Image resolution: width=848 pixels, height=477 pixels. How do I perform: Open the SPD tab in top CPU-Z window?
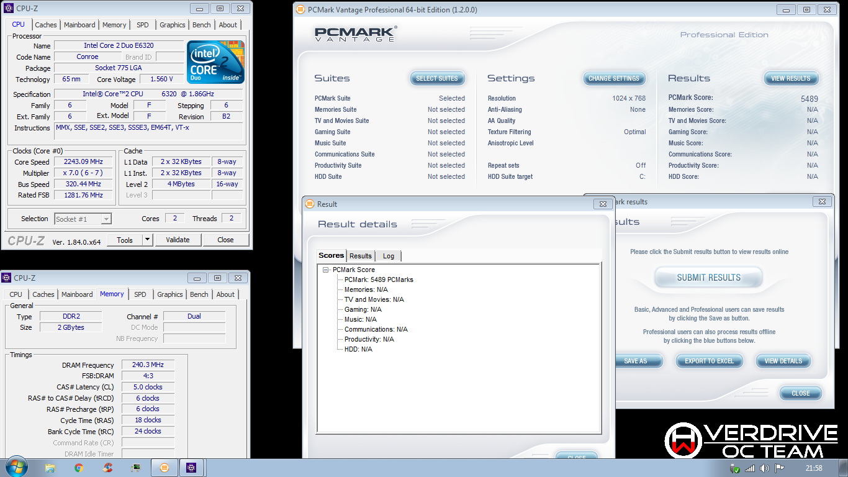[x=143, y=25]
